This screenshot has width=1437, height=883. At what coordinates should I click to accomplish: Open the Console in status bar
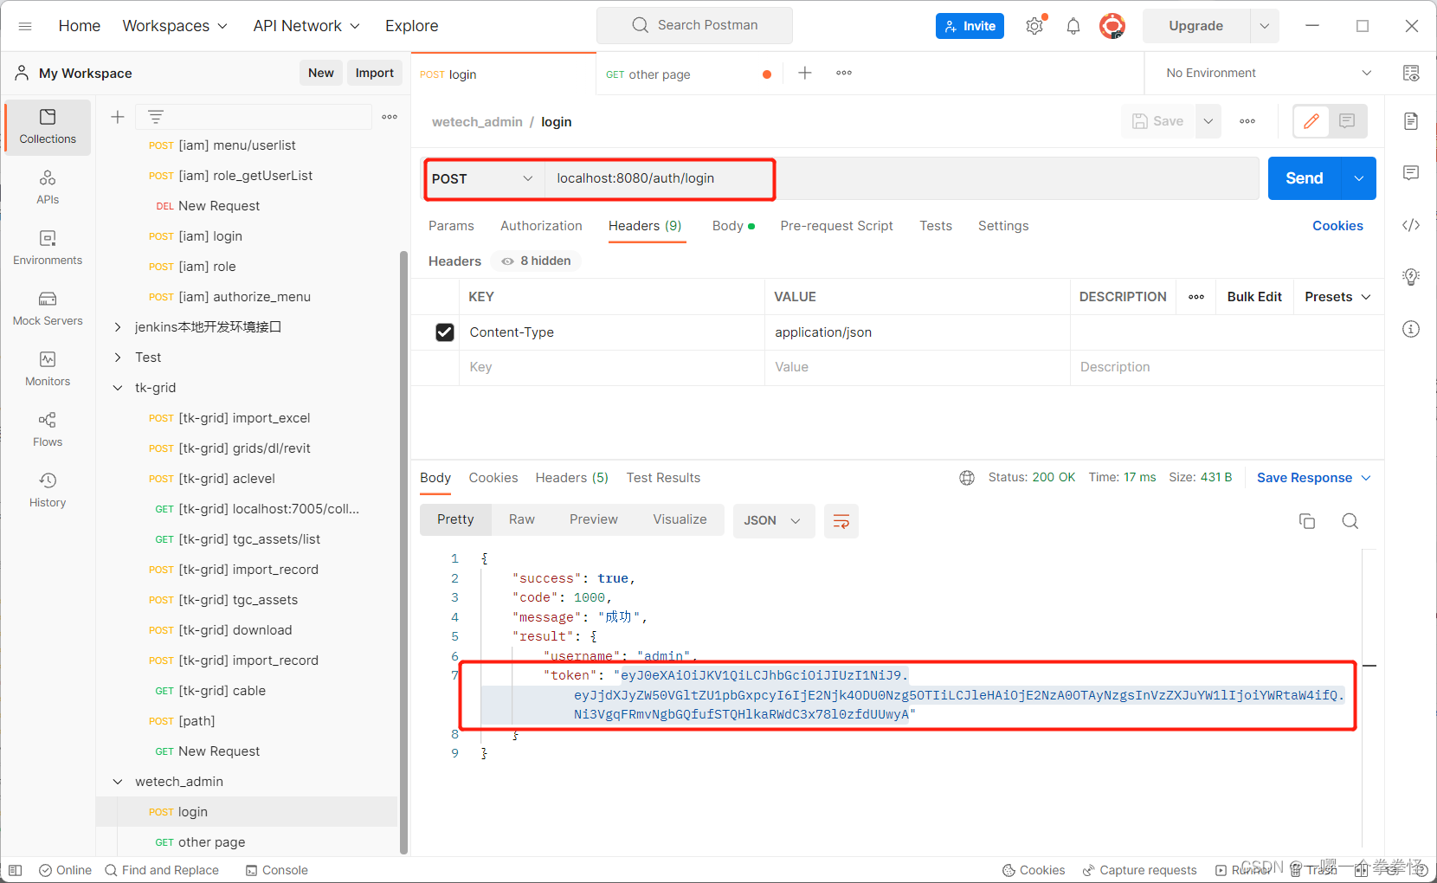coord(277,870)
